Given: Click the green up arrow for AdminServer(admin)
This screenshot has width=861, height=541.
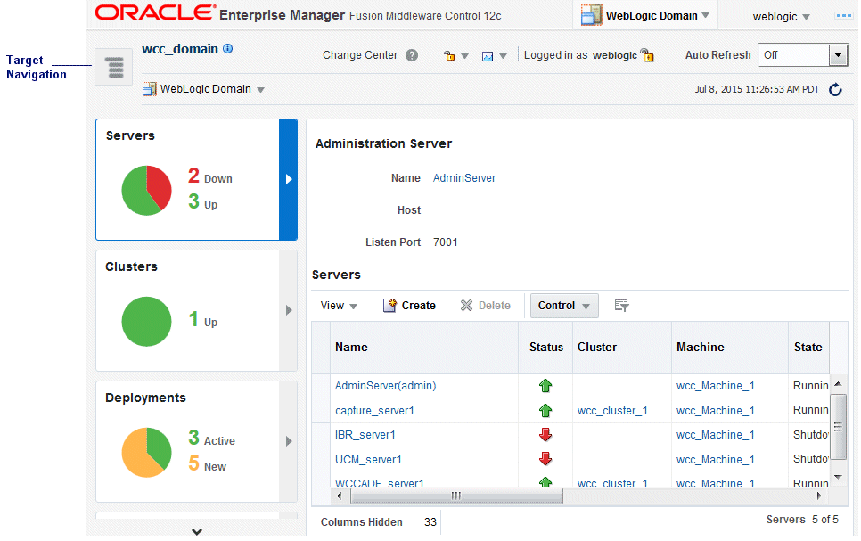Looking at the screenshot, I should 545,386.
